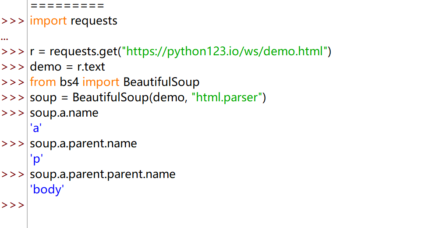Click the "demo = r.text" statement
439x228 pixels.
[67, 67]
